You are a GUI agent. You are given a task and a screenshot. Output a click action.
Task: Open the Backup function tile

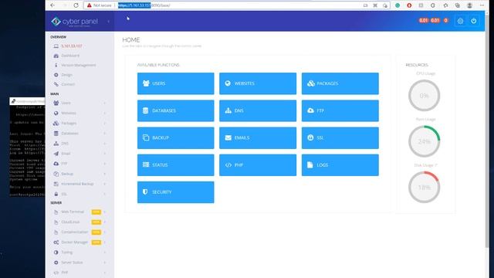coord(175,137)
